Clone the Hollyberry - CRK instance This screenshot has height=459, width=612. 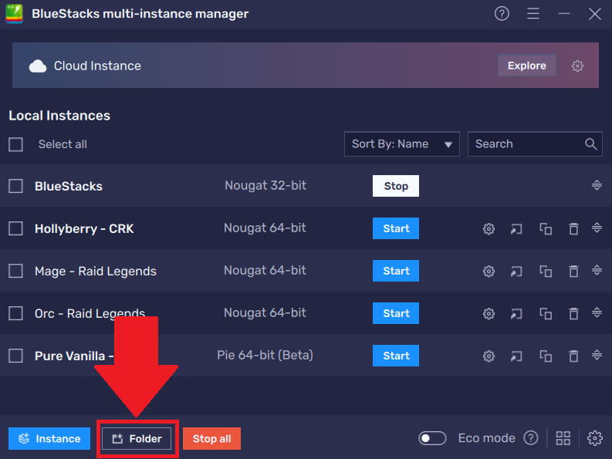tap(546, 228)
